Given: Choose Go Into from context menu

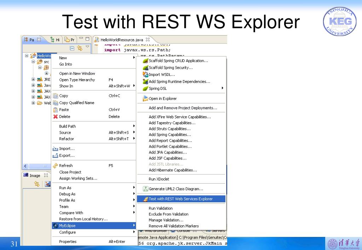Looking at the screenshot, I should 65,64.
